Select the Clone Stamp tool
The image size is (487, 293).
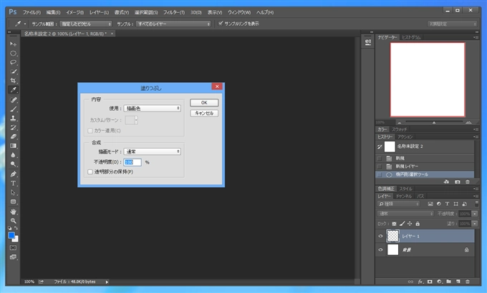[13, 118]
